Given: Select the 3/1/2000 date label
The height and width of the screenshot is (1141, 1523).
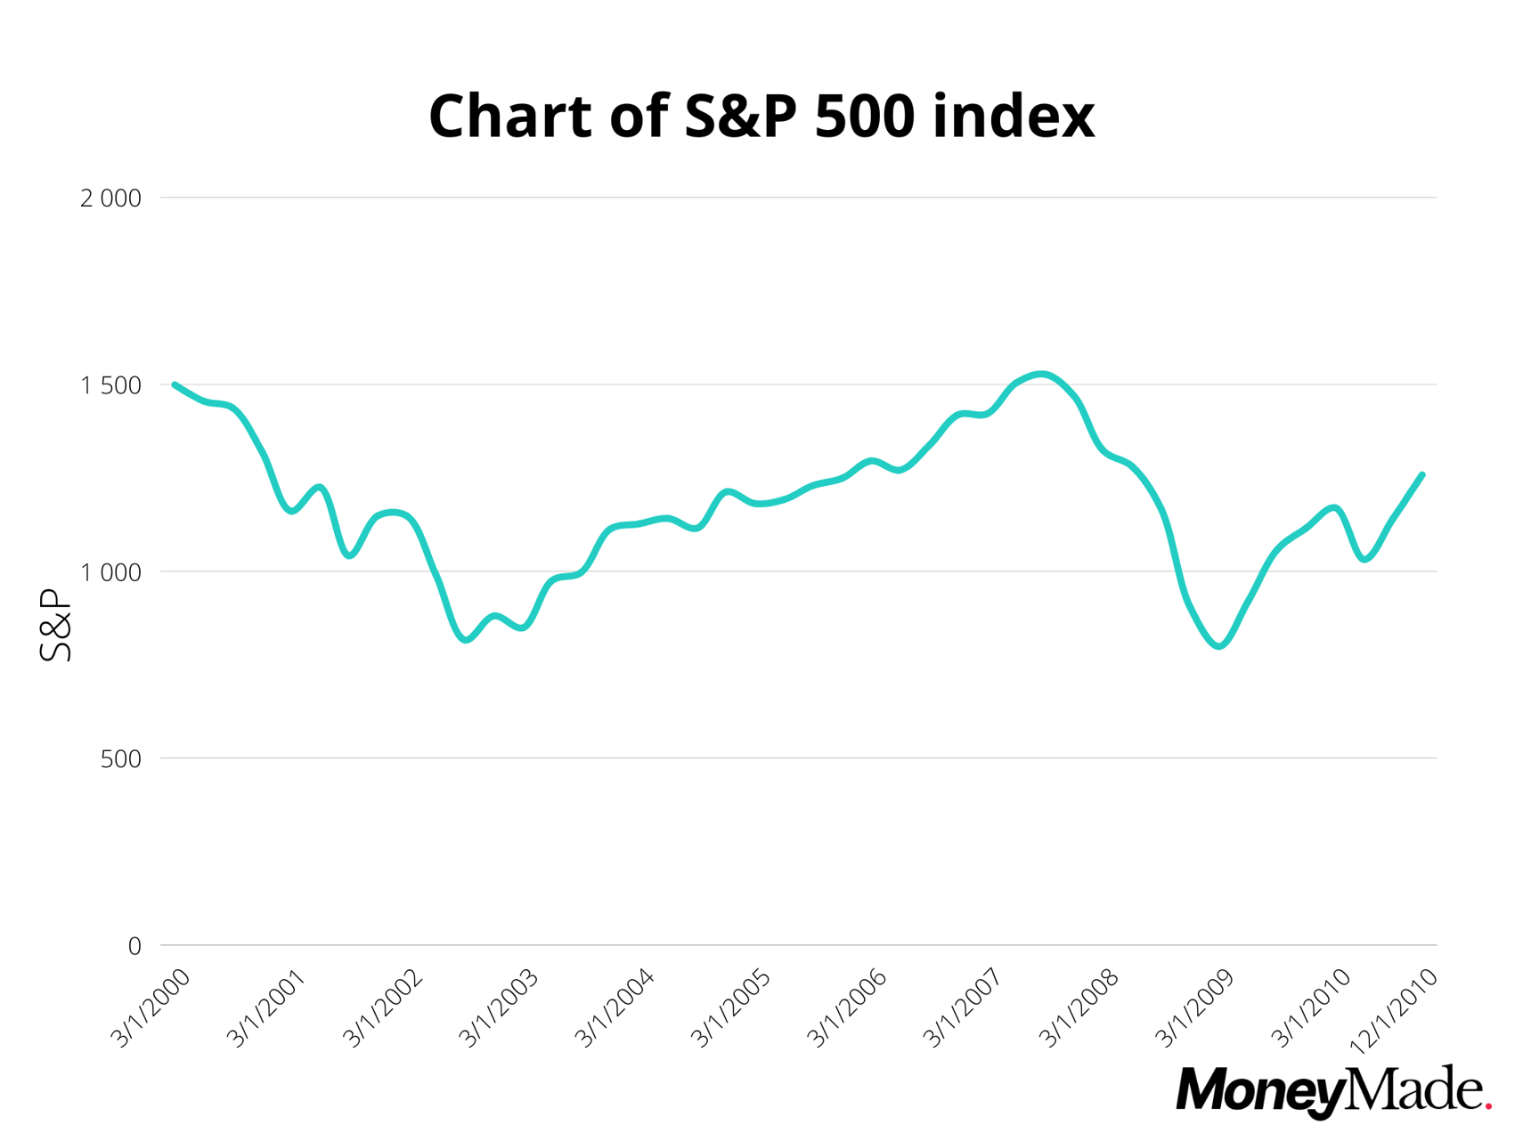Looking at the screenshot, I should point(151,1008).
